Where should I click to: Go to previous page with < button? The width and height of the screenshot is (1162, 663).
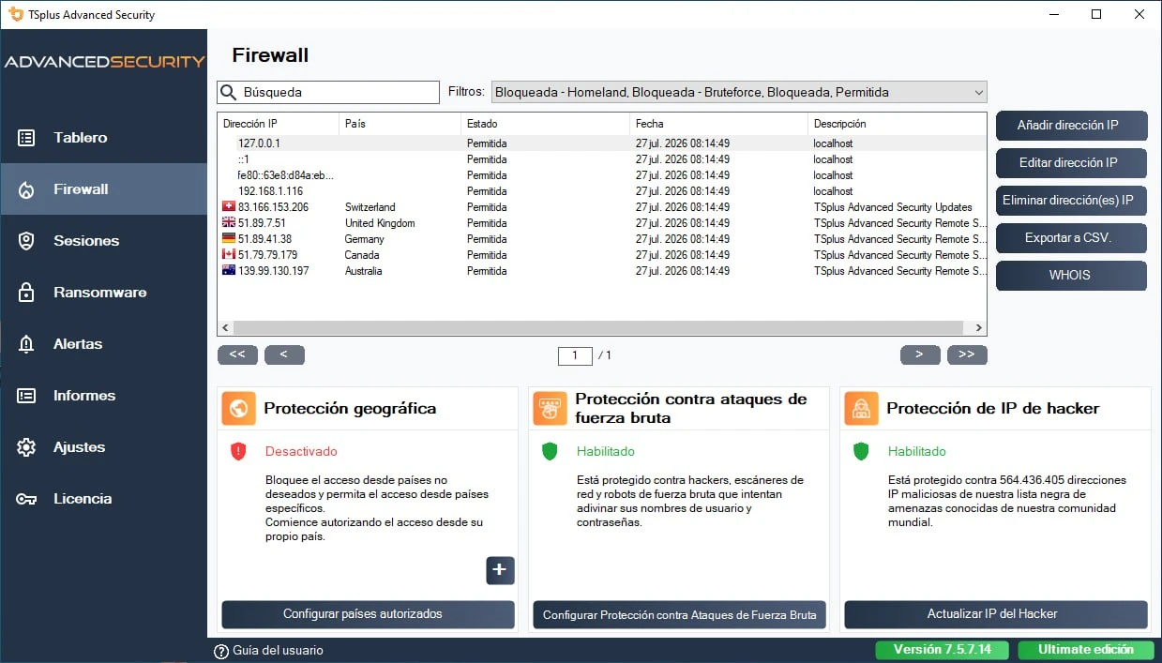tap(284, 354)
